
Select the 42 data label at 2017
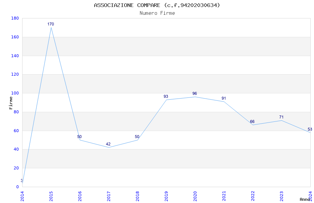click(108, 144)
